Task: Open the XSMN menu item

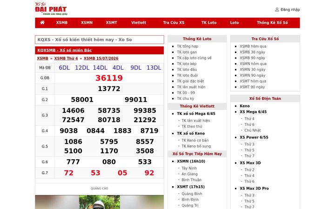Action: [x=87, y=23]
